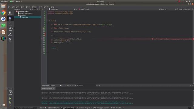Open the Compile Output pane
The height and width of the screenshot is (109, 194).
pos(84,108)
